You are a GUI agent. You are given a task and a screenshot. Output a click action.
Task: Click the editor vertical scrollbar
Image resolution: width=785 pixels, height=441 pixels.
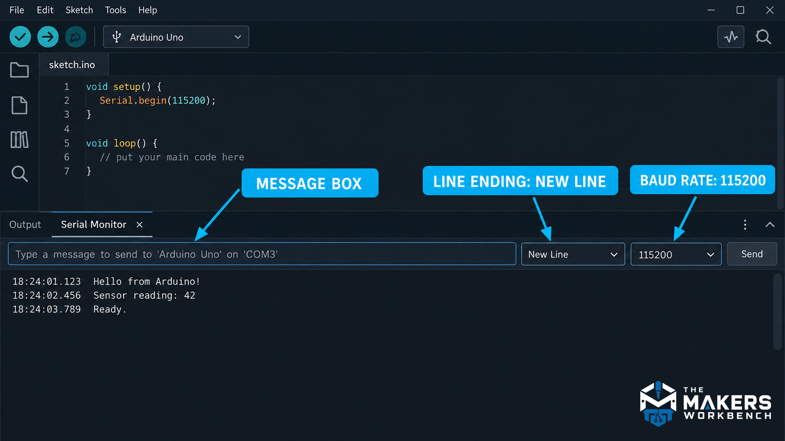tap(780, 143)
